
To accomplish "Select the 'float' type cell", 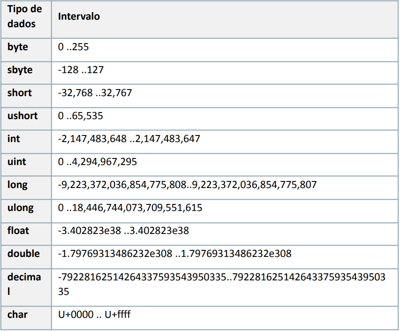I will (x=18, y=231).
